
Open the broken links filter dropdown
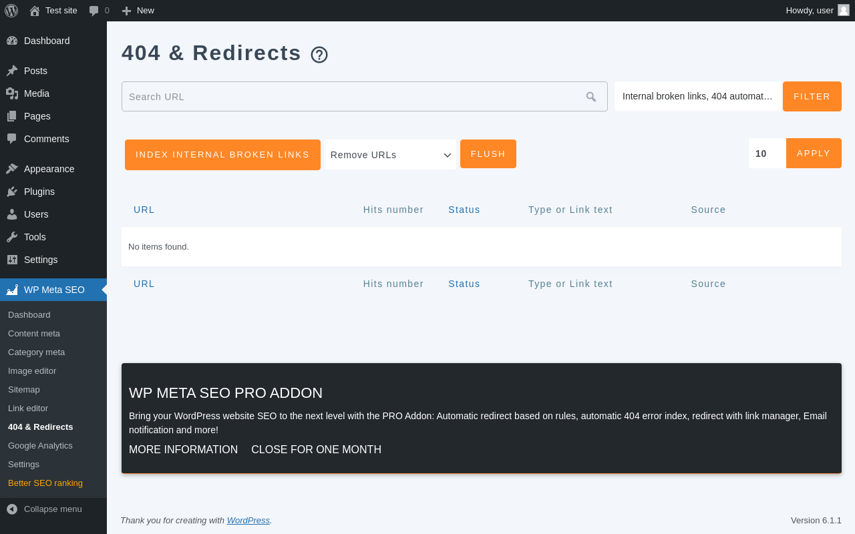pos(697,96)
